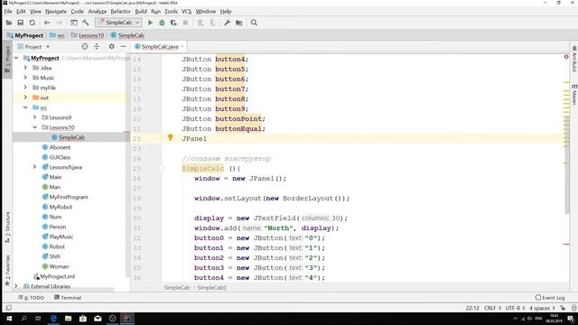
Task: Click the Stop square icon
Action: [185, 23]
